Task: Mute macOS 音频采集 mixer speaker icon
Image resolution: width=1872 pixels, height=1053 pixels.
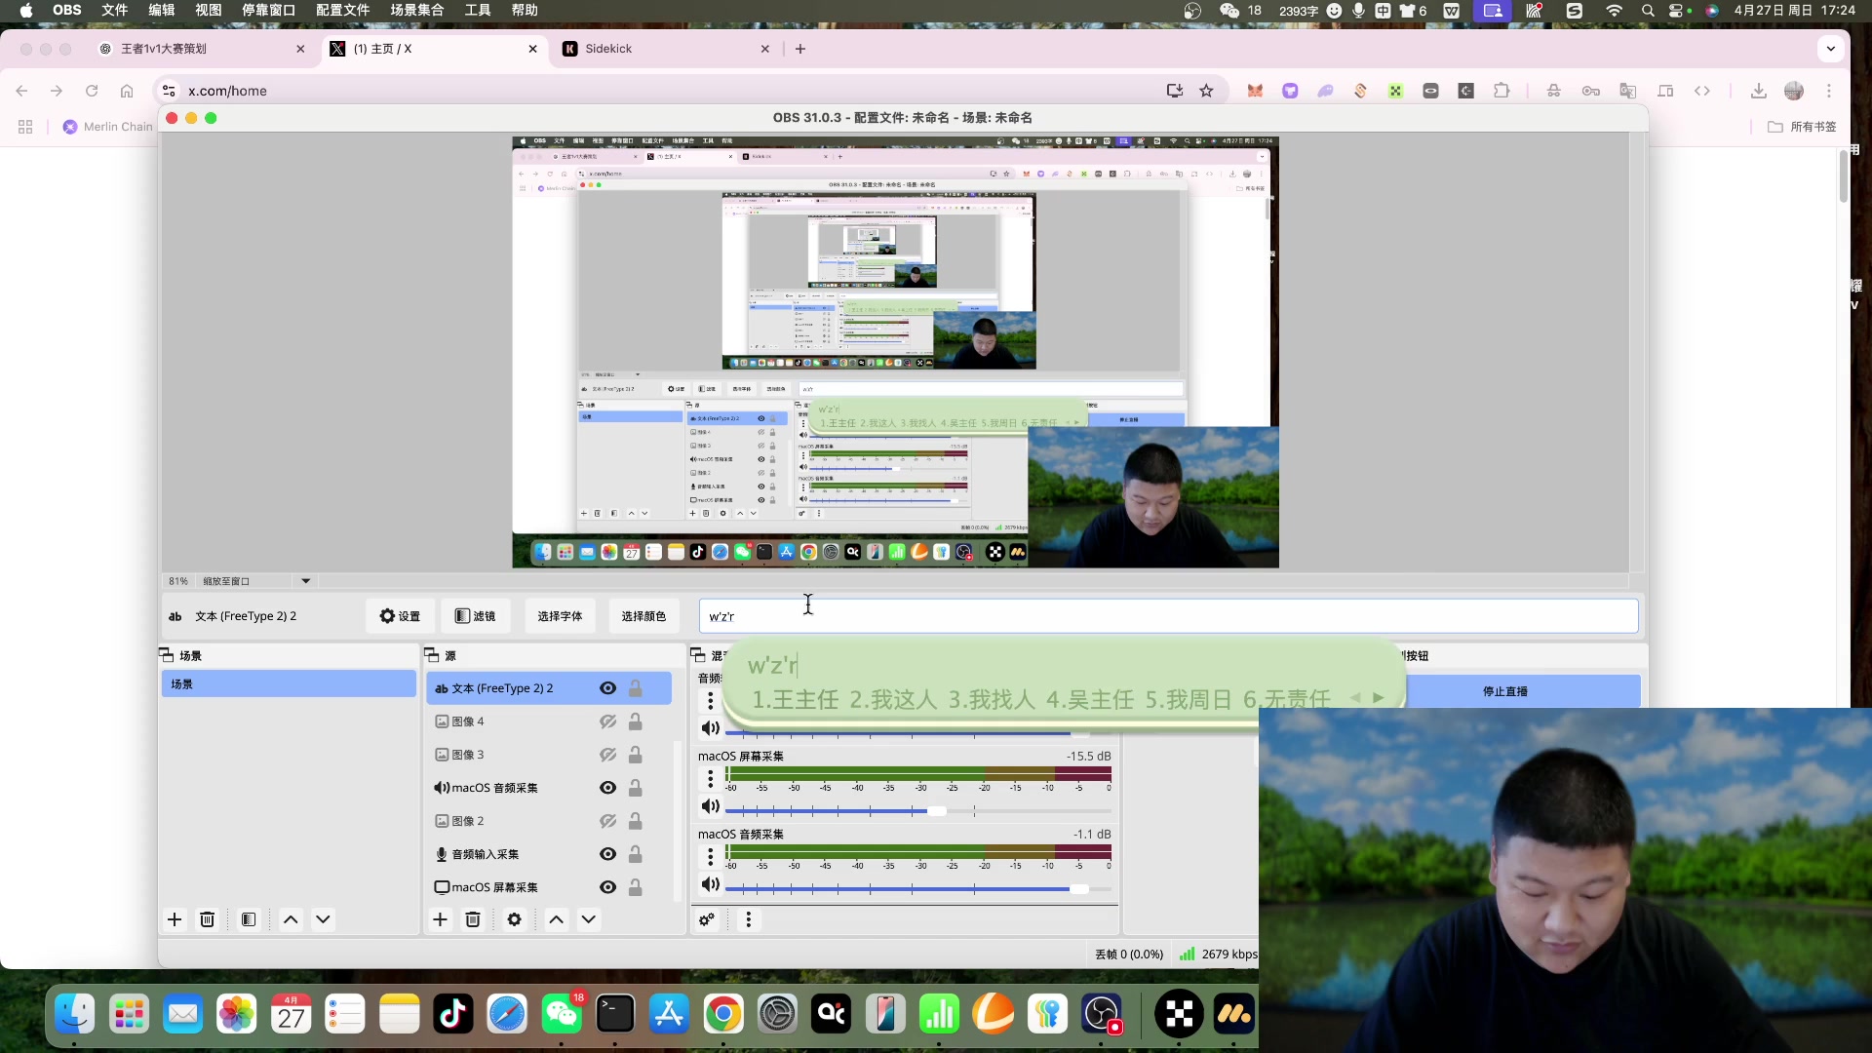Action: [x=710, y=884]
